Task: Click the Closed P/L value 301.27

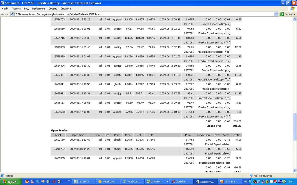Action: [237, 126]
